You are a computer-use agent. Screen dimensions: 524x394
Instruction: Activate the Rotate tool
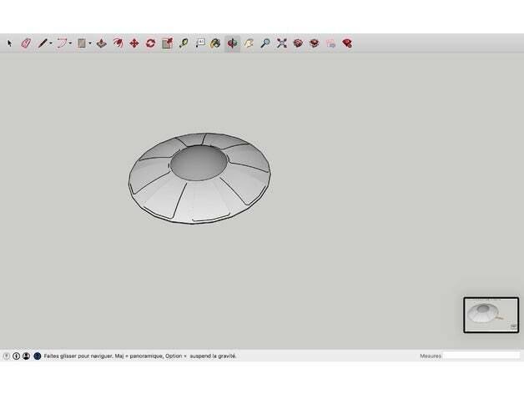coord(150,43)
